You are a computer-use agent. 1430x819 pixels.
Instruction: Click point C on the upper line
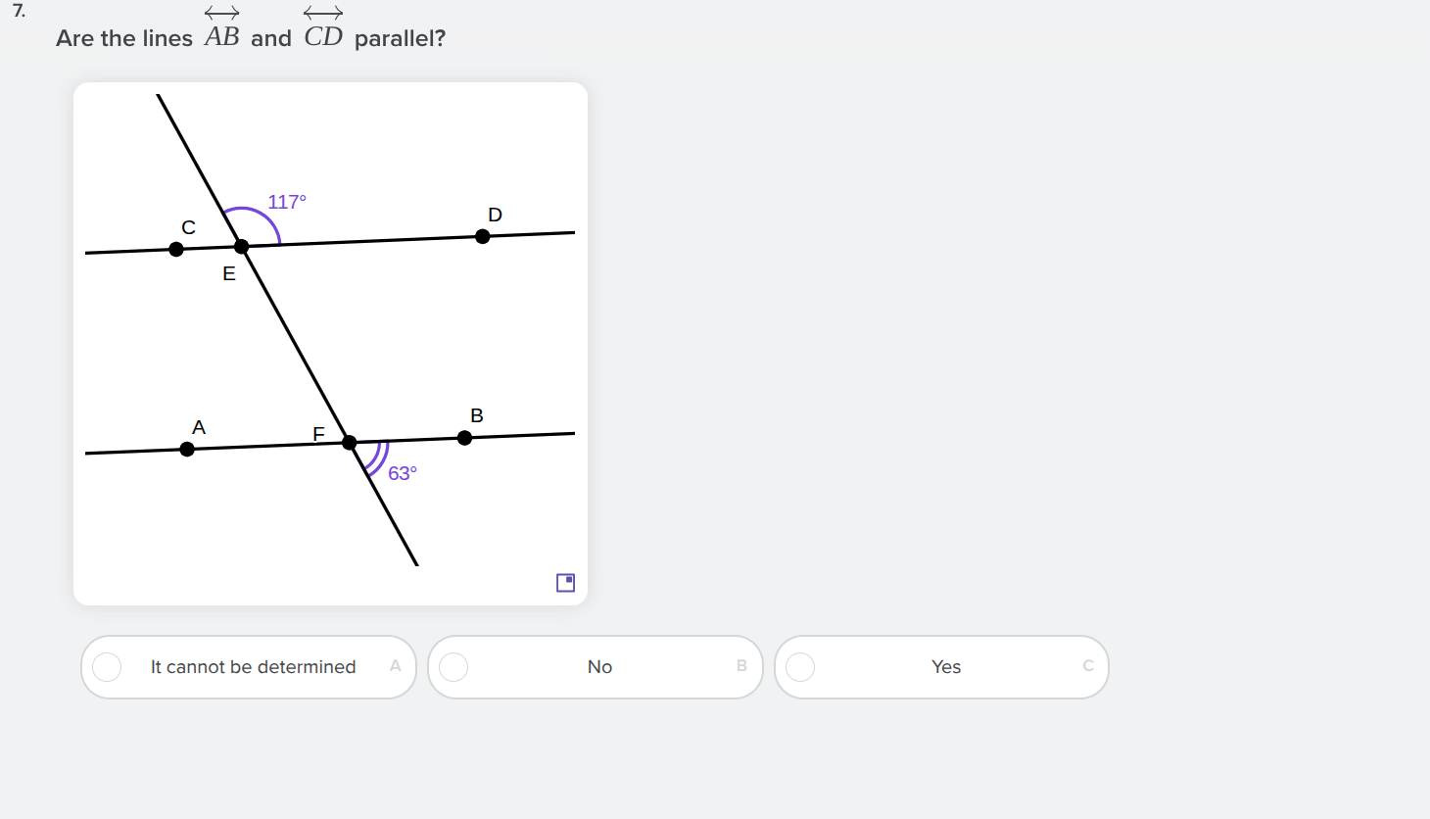point(175,248)
